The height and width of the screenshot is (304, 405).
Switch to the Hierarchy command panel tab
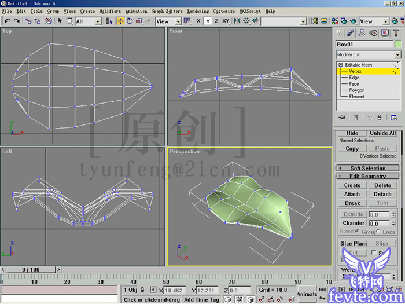[x=362, y=33]
